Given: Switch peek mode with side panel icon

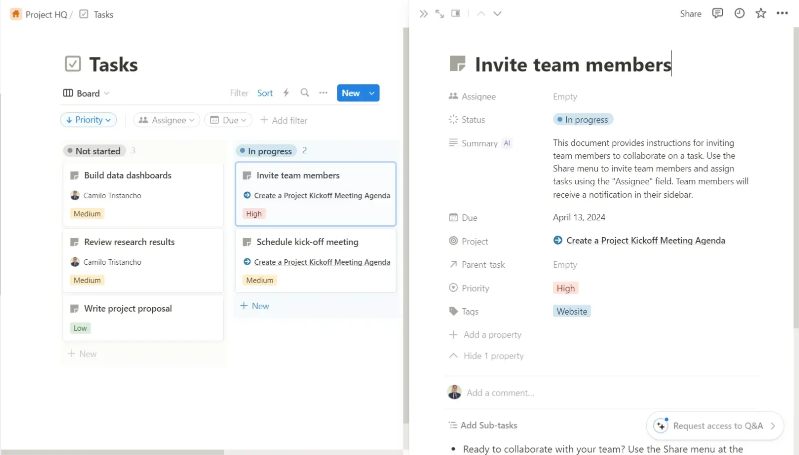Looking at the screenshot, I should [x=455, y=13].
